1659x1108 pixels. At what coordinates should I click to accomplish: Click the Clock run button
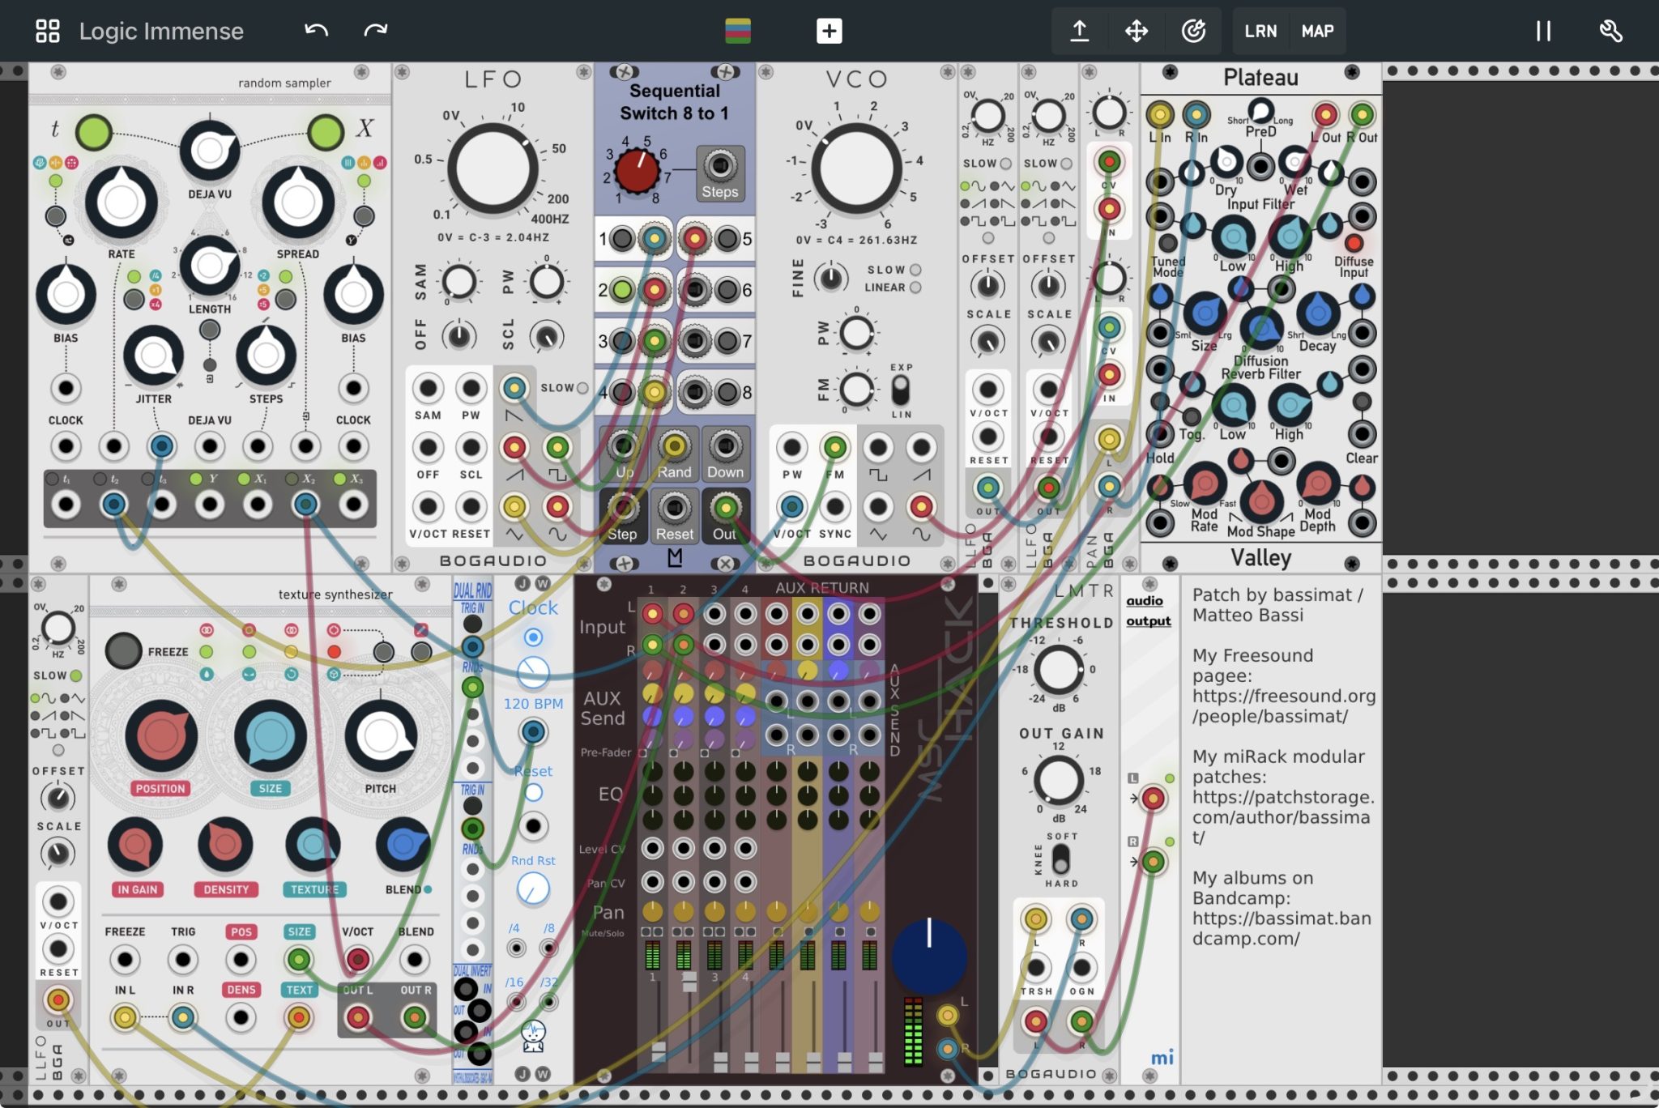pos(533,637)
